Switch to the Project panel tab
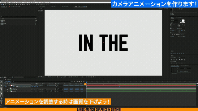The image size is (198, 111). pyautogui.click(x=3, y=6)
